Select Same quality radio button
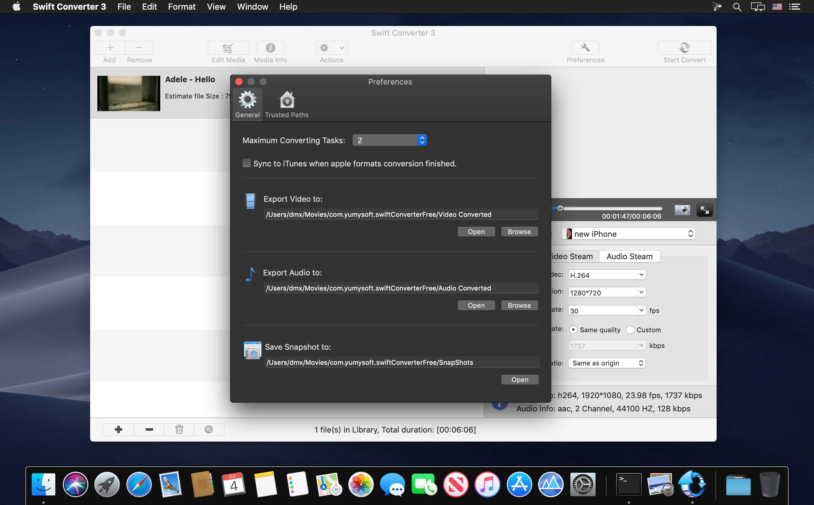The width and height of the screenshot is (814, 505). [x=573, y=329]
